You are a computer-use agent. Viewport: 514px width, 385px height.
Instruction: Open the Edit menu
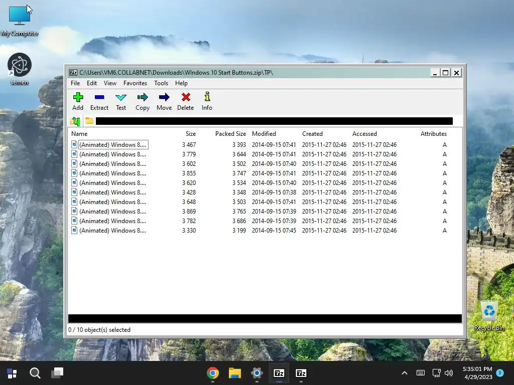pos(92,83)
